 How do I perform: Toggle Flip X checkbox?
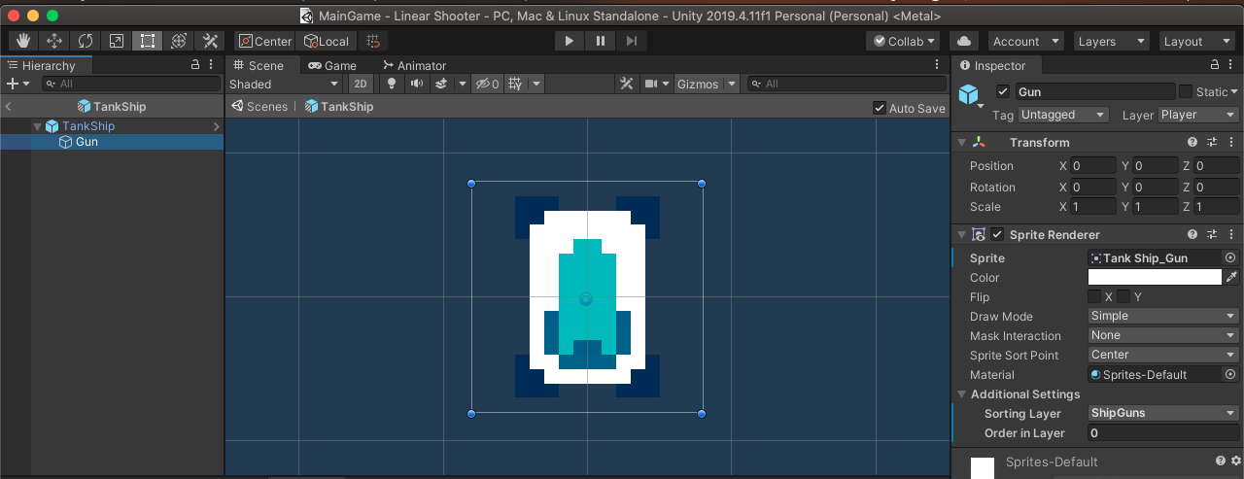1094,296
